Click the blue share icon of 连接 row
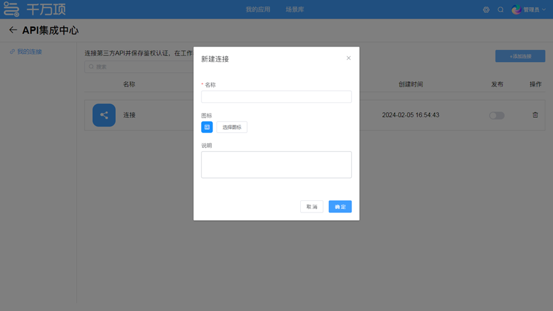This screenshot has height=311, width=553. coord(104,115)
